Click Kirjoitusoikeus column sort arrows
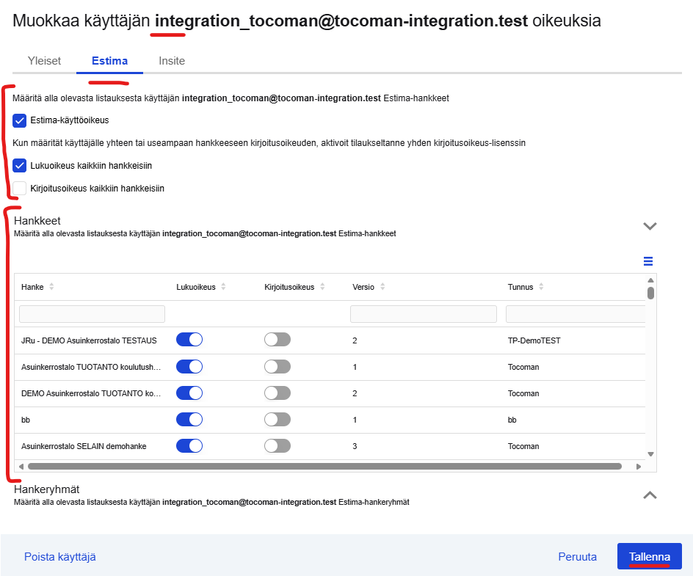693x576 pixels. tap(322, 287)
